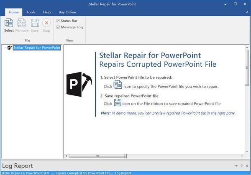This screenshot has height=175, width=251.
Task: Click '1. Select PowerPoint file to be repaired' text
Action: (136, 77)
